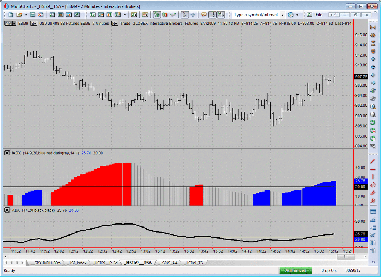Select the candlestick chart type icon
Viewport: 381px width, 277px height.
165,15
